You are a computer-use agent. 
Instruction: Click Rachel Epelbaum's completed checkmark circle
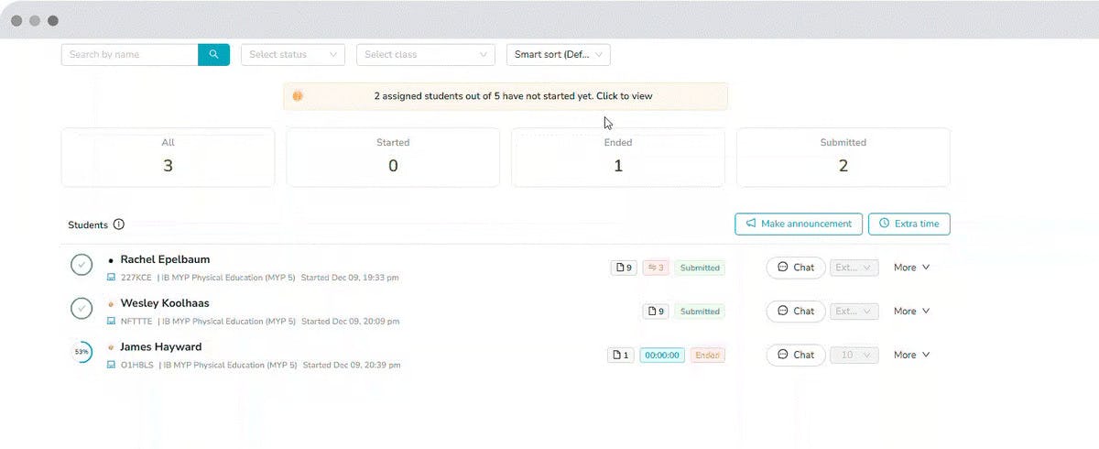point(82,266)
